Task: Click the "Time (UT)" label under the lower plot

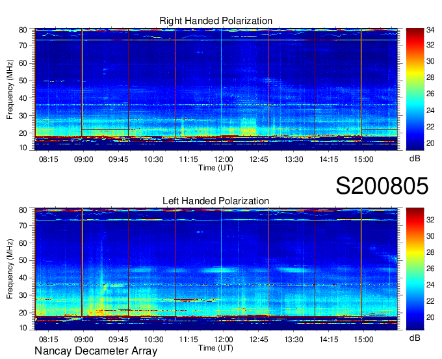Action: [216, 348]
